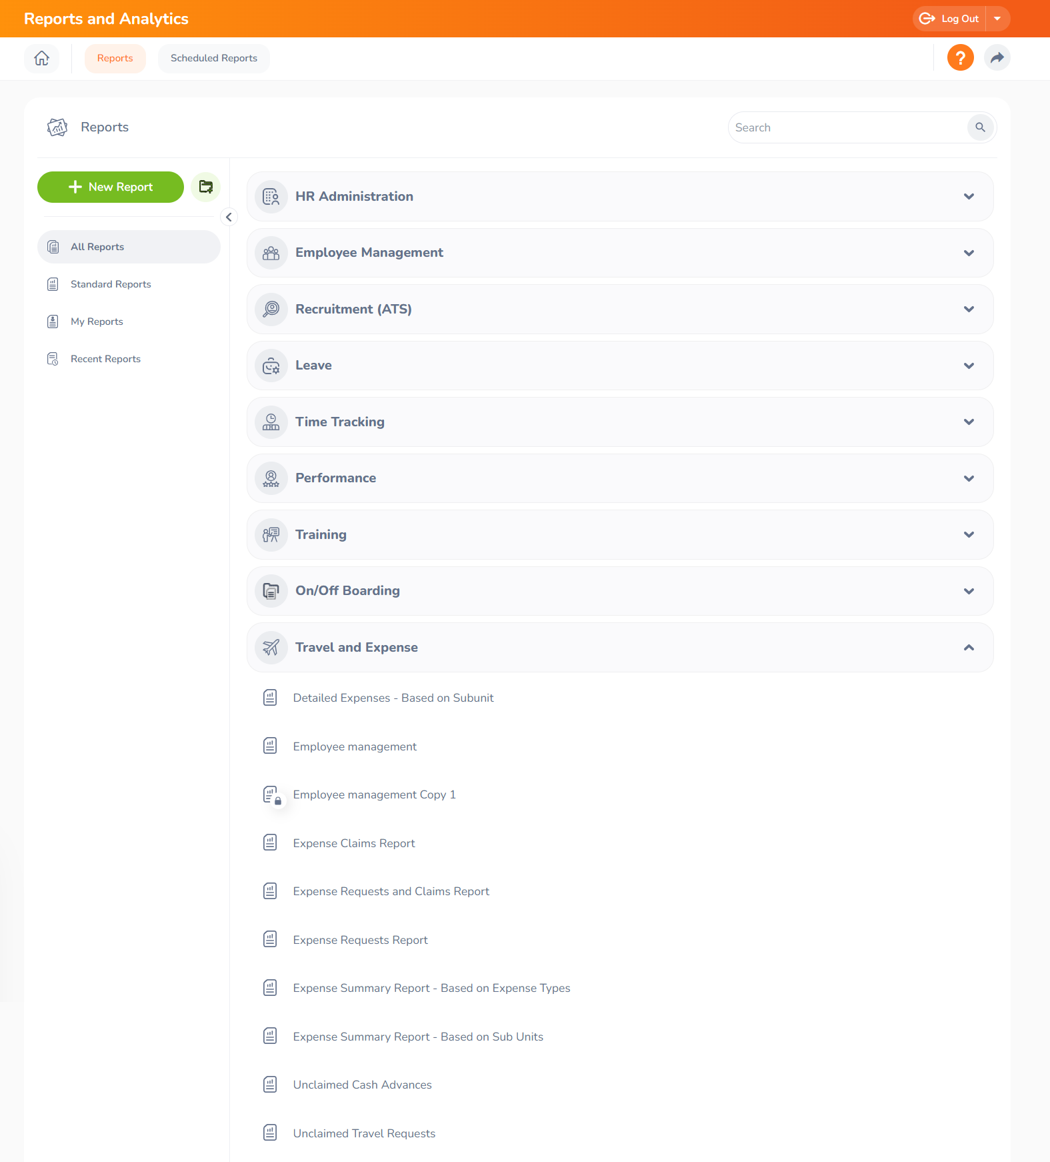Expand the Performance category
This screenshot has width=1050, height=1162.
[620, 478]
